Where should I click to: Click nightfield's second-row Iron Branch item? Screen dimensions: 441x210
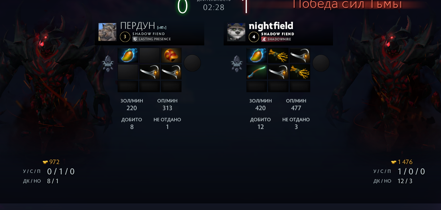tap(300, 72)
